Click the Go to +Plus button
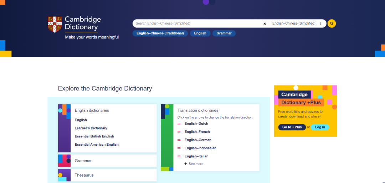This screenshot has width=385, height=183. coord(292,127)
